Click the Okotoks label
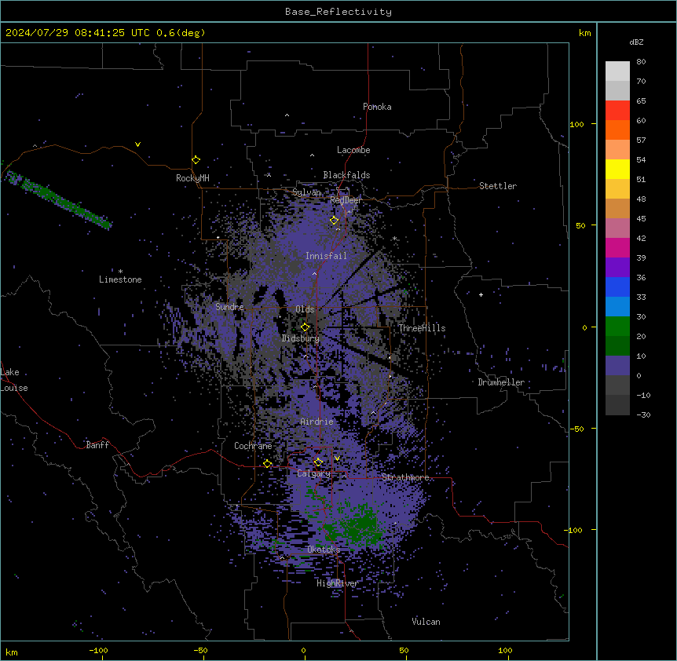 (x=324, y=550)
